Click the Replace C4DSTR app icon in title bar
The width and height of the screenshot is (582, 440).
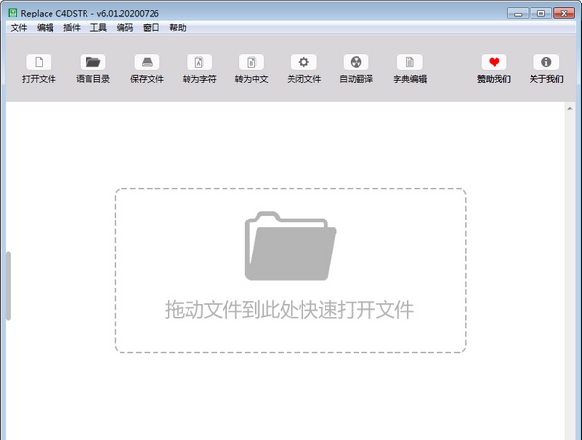coord(13,13)
